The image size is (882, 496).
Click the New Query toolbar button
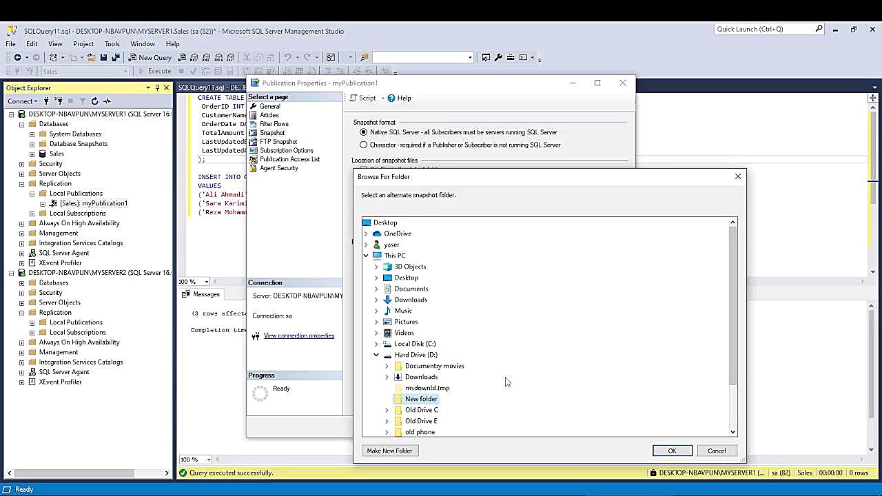tap(150, 57)
